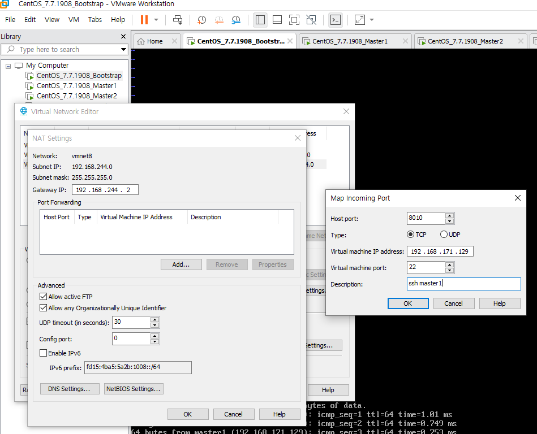537x434 pixels.
Task: Decrease the UDP timeout value
Action: pyautogui.click(x=155, y=325)
